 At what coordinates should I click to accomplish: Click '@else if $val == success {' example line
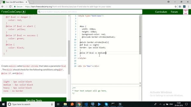coord(22,35)
